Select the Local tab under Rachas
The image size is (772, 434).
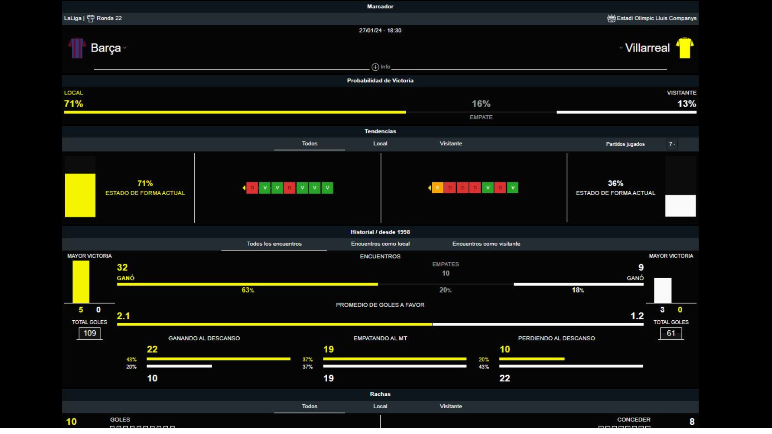click(x=380, y=407)
